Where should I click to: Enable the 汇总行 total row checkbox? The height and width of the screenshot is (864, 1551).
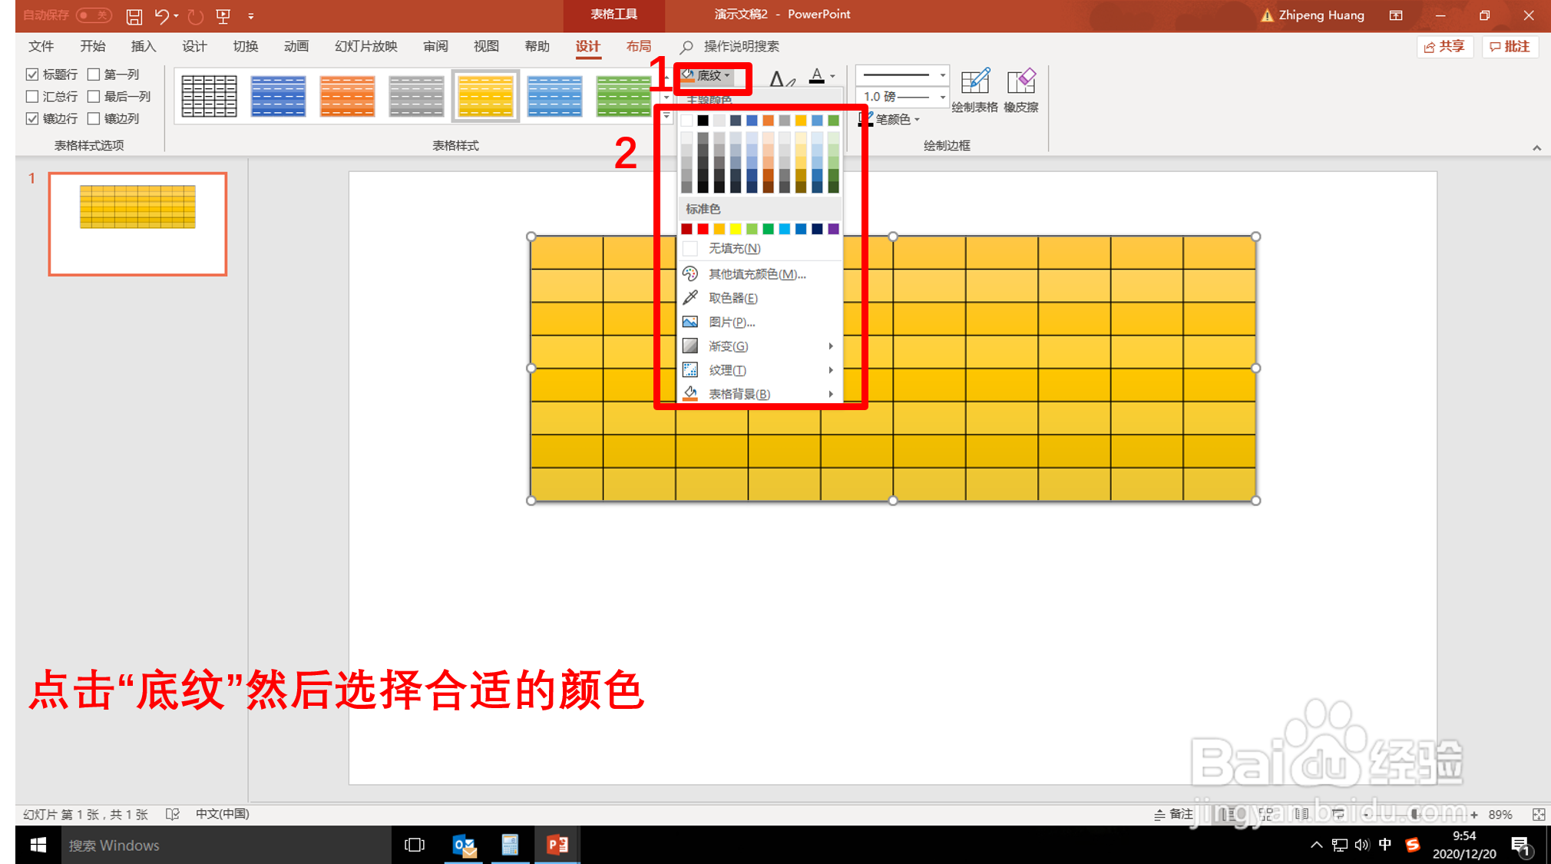[x=32, y=97]
